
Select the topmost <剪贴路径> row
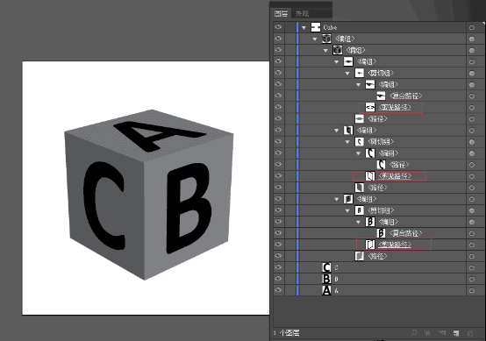395,107
